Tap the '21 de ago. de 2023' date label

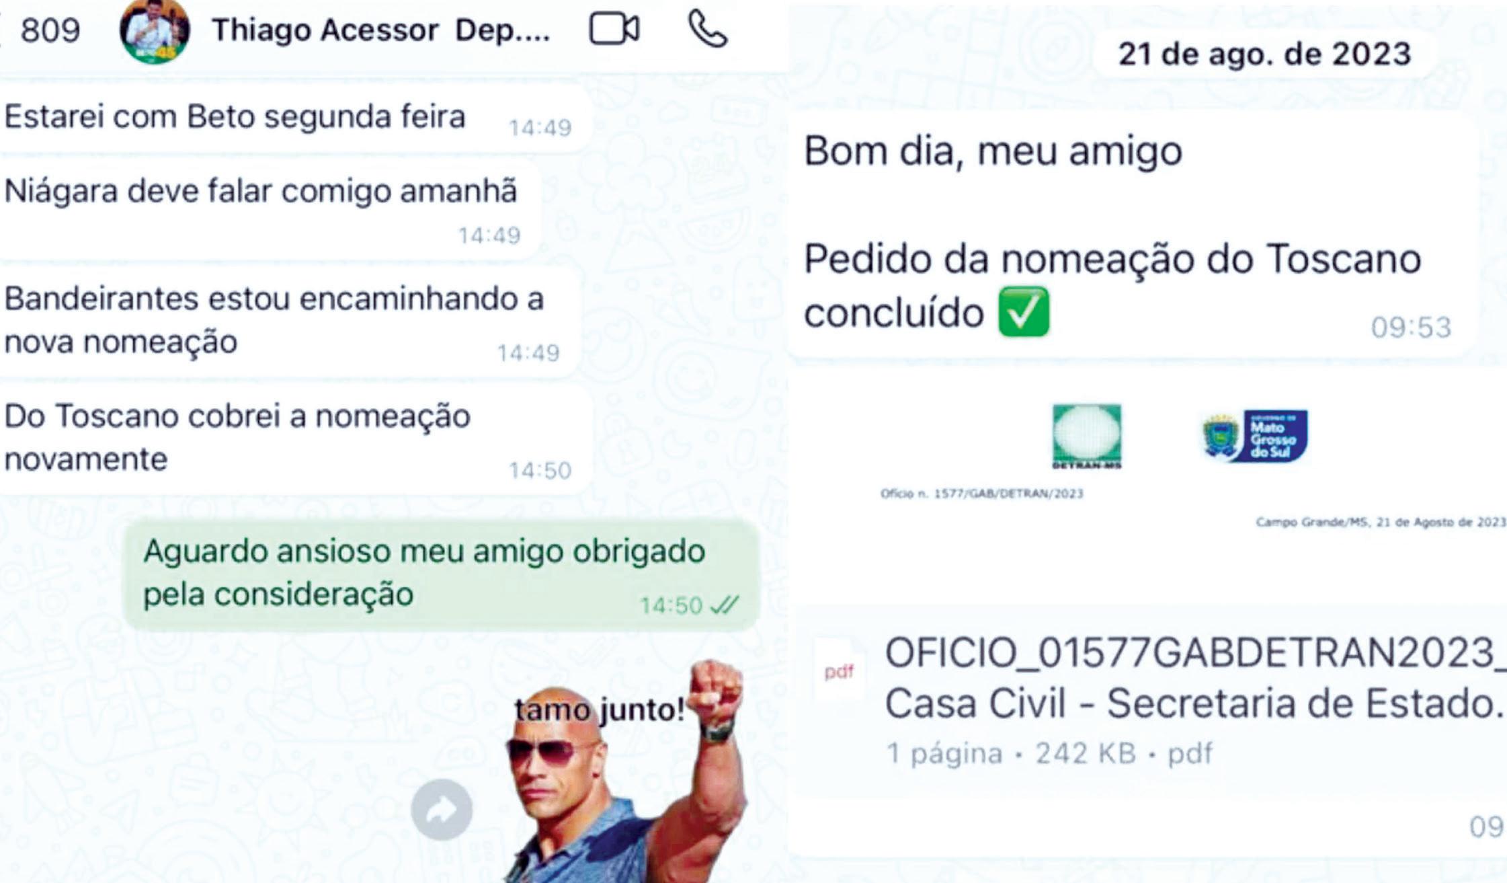[x=1264, y=54]
